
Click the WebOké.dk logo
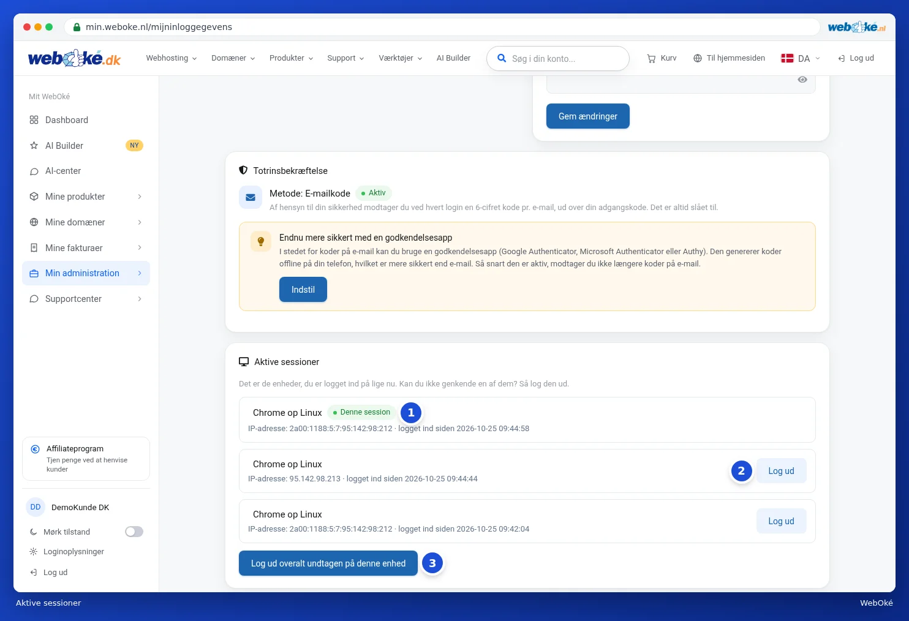(74, 58)
